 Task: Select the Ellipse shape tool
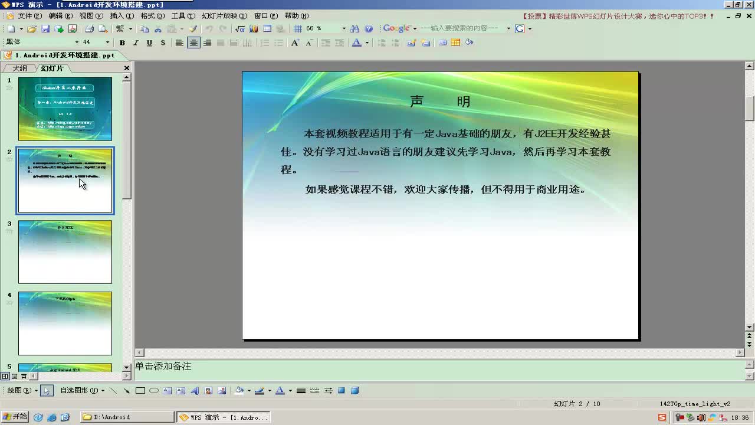[x=154, y=390]
